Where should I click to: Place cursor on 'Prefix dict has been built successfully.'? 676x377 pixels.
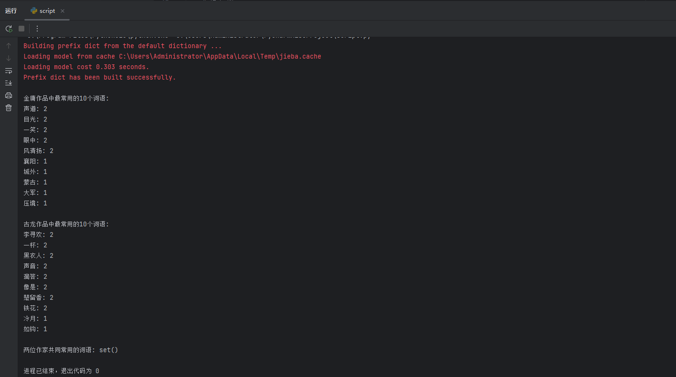[x=99, y=77]
